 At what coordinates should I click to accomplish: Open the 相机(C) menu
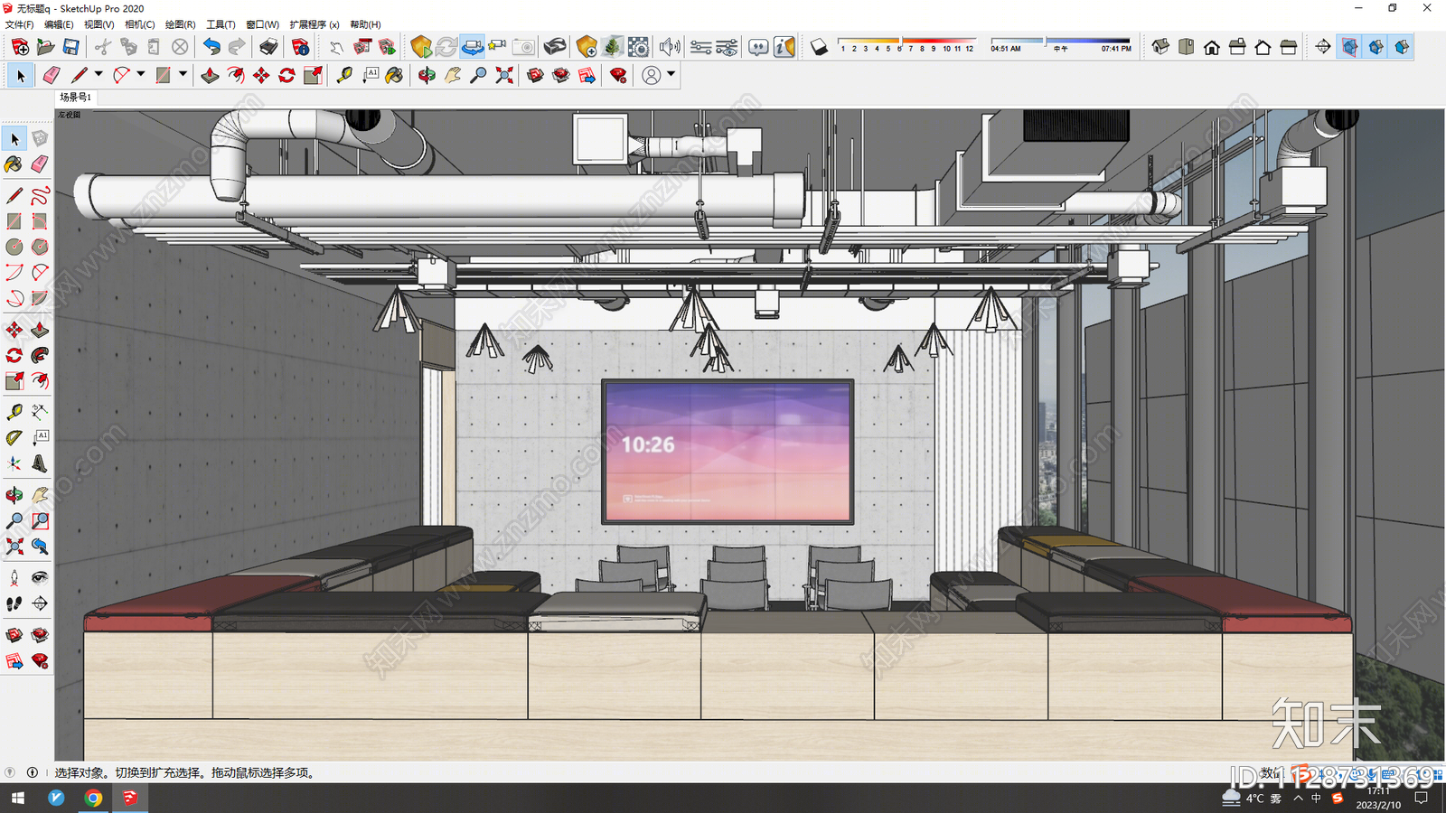coord(139,24)
